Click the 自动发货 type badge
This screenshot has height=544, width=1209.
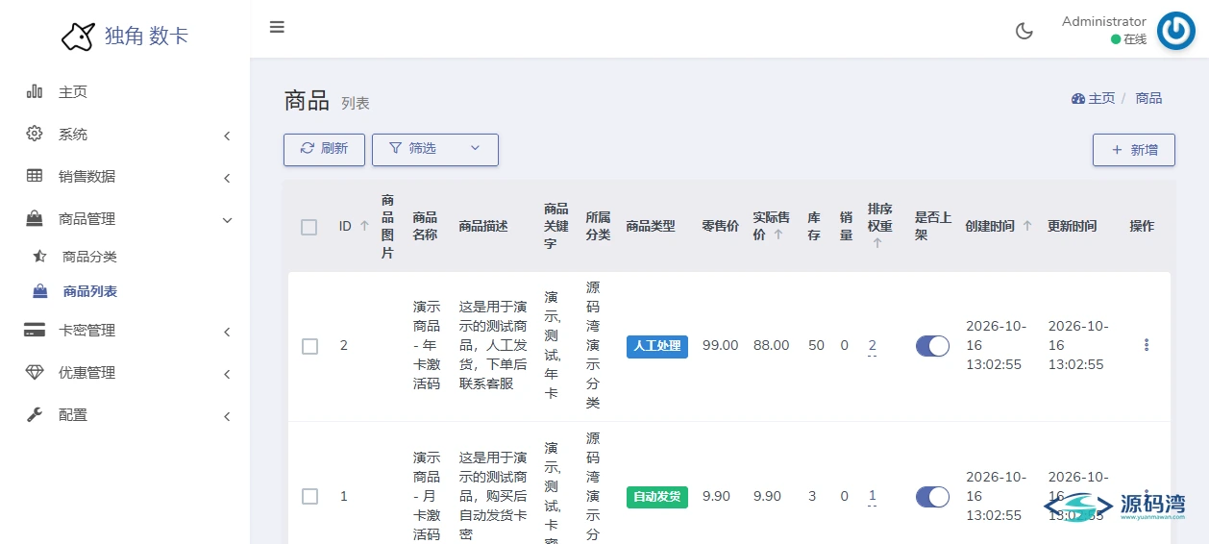657,496
